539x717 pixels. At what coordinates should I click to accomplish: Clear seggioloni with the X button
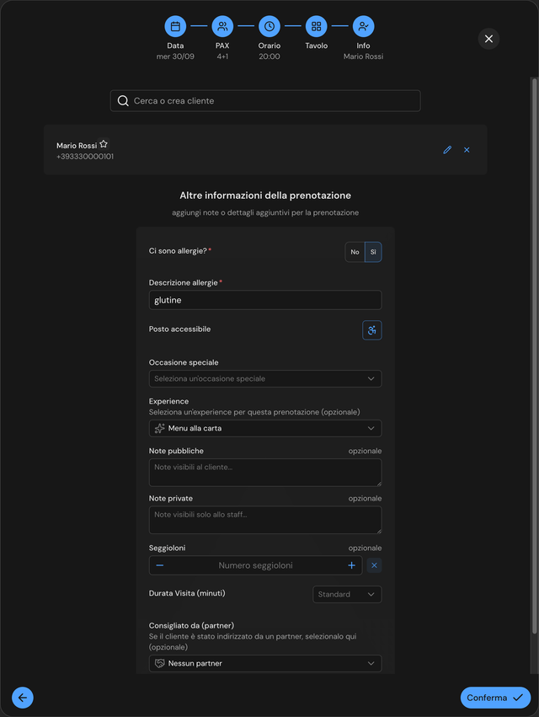pyautogui.click(x=374, y=565)
